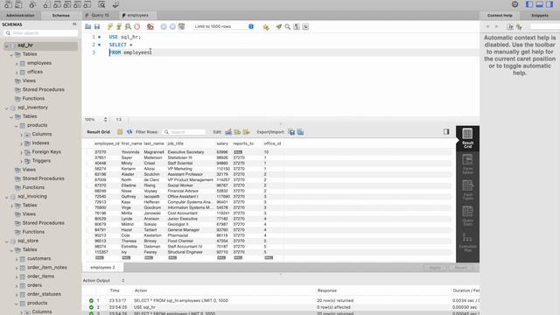Screen dimensions: 560x315
Task: Select the employees 2 result tab
Action: (103, 267)
